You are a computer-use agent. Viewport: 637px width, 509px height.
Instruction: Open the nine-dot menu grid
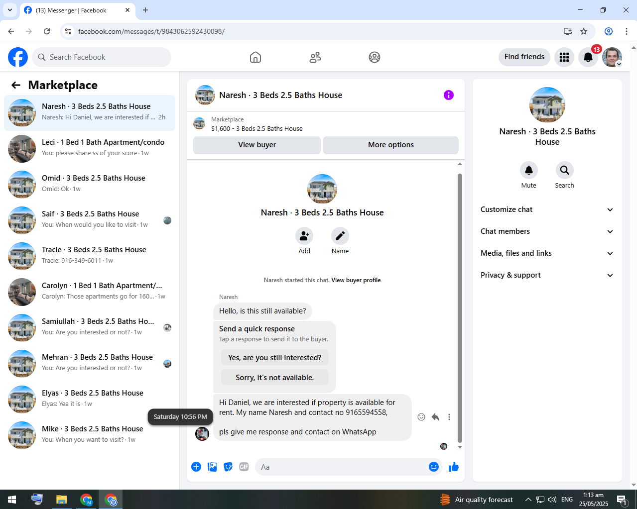564,57
